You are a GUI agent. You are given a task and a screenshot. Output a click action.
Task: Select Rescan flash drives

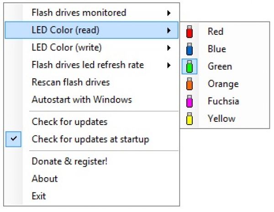(x=71, y=82)
